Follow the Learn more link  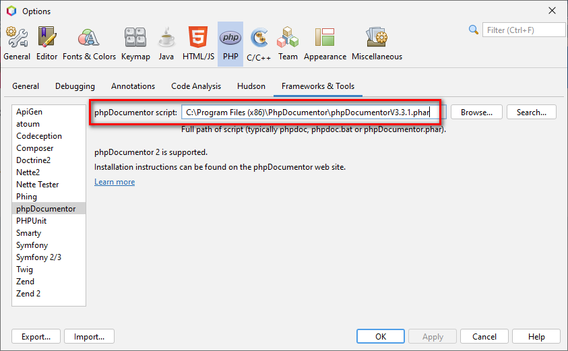pyautogui.click(x=115, y=182)
